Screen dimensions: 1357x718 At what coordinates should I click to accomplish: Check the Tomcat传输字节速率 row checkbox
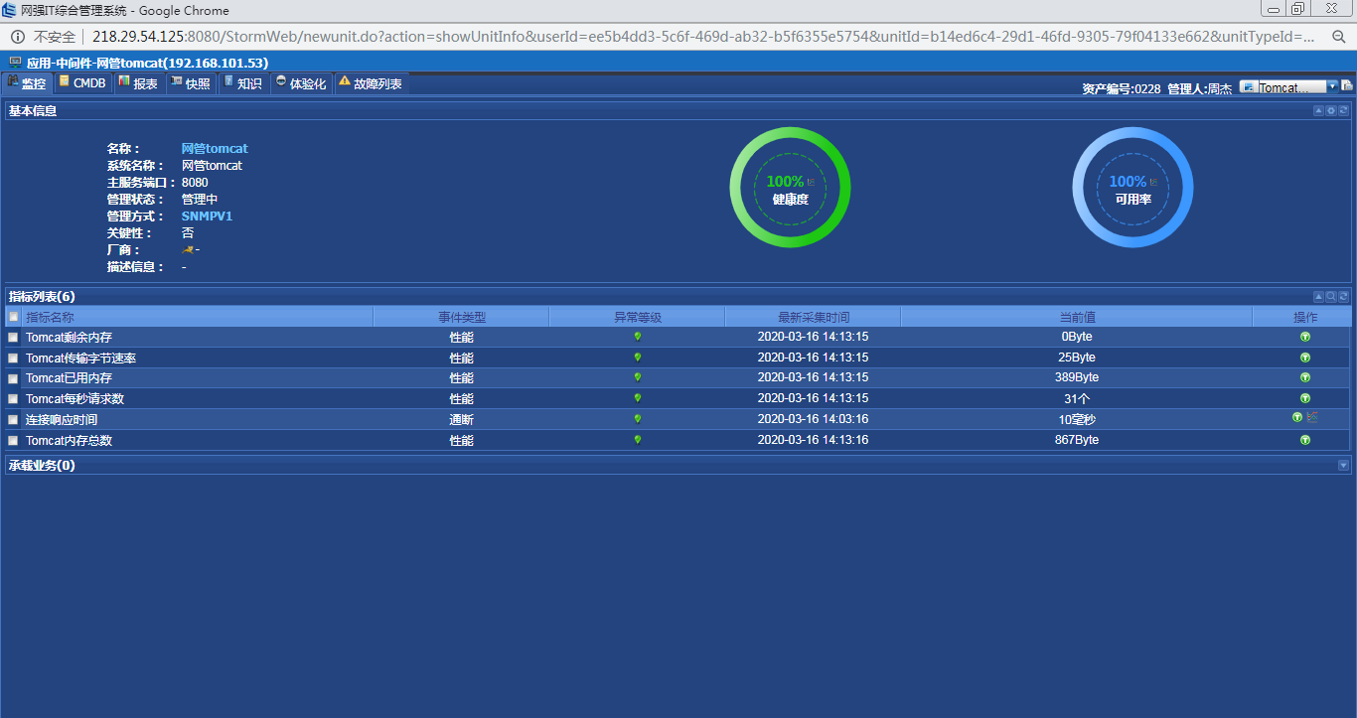(x=13, y=359)
